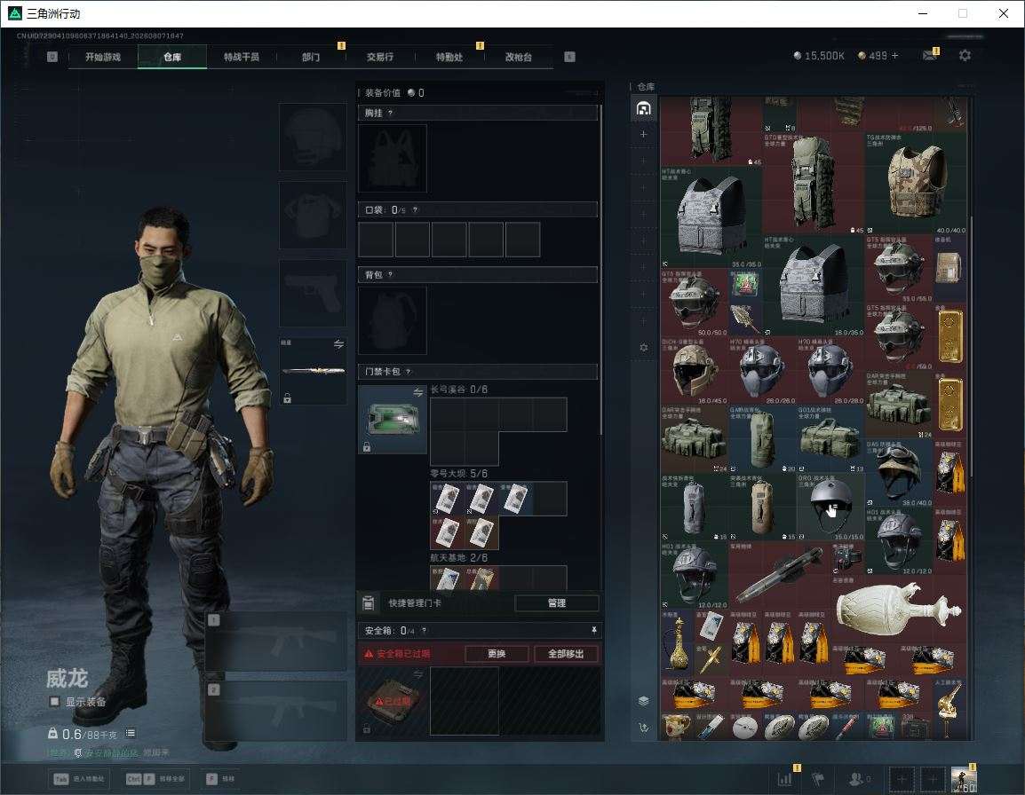
Task: Open the 特勤处 tab
Action: [449, 57]
